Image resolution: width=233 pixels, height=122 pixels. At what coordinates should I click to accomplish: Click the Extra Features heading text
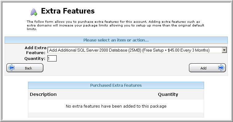[x=68, y=11]
